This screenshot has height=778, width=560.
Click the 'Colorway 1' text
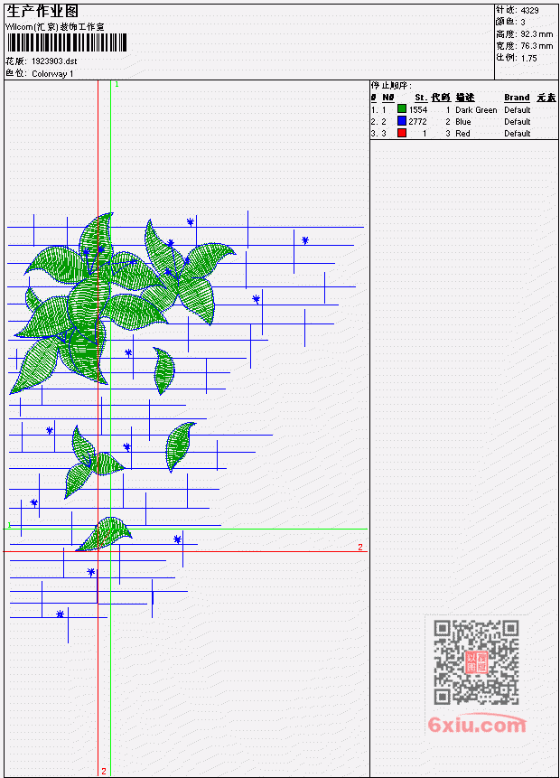click(x=52, y=73)
